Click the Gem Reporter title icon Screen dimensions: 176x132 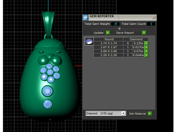[85, 18]
